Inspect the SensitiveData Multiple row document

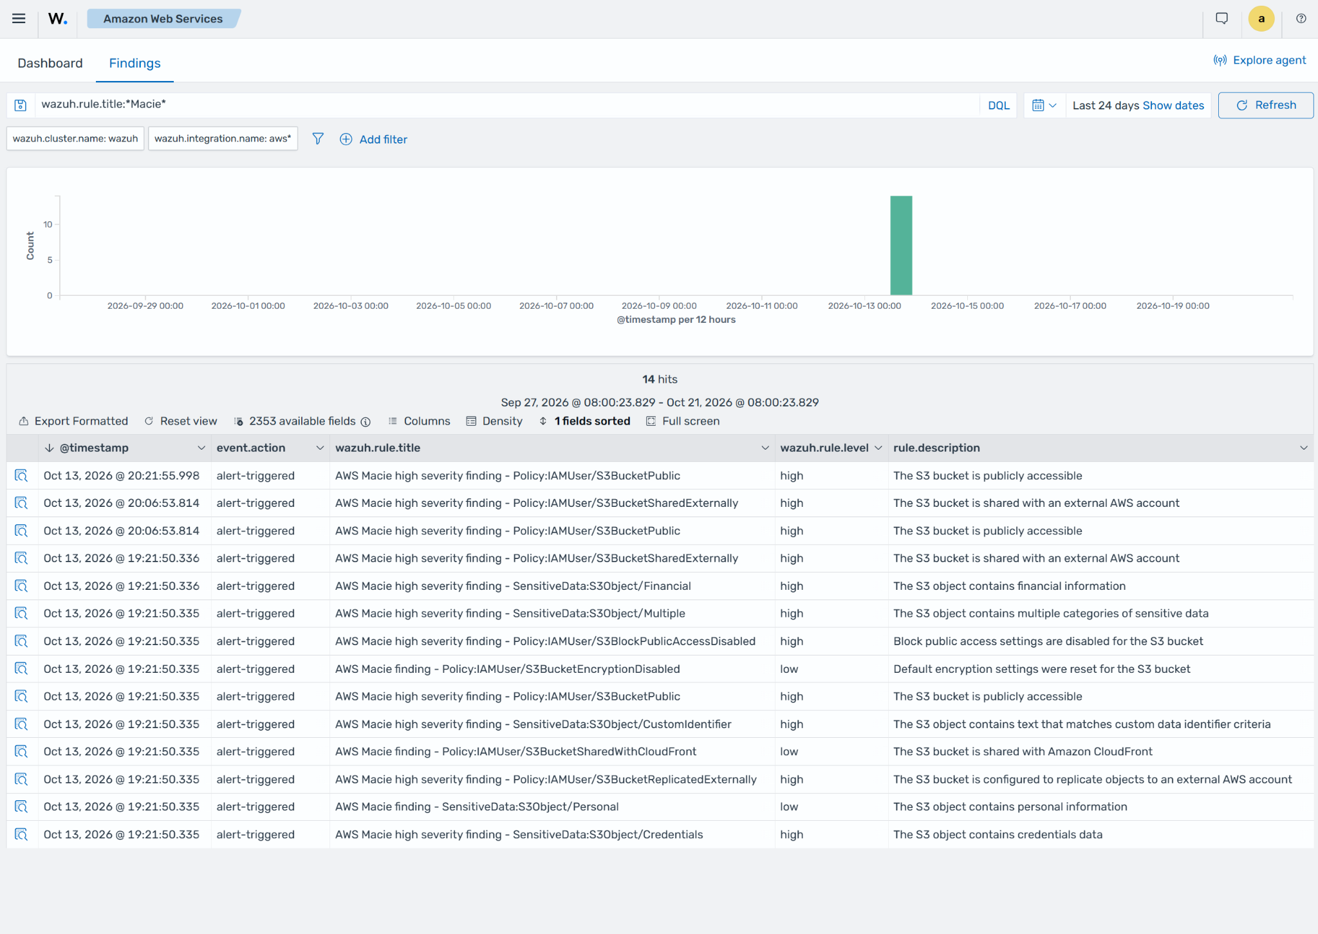[x=21, y=614]
